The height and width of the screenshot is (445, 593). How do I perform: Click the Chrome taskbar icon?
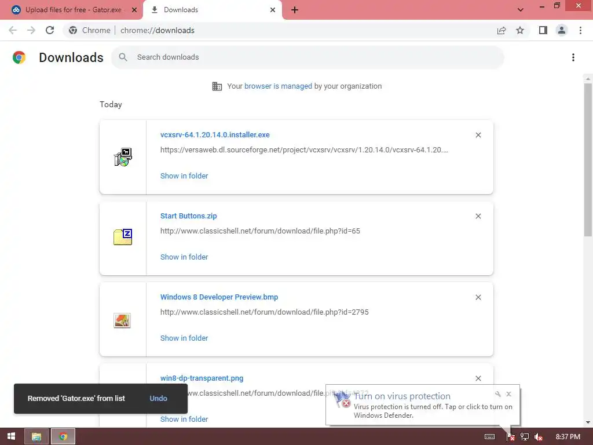pos(63,436)
